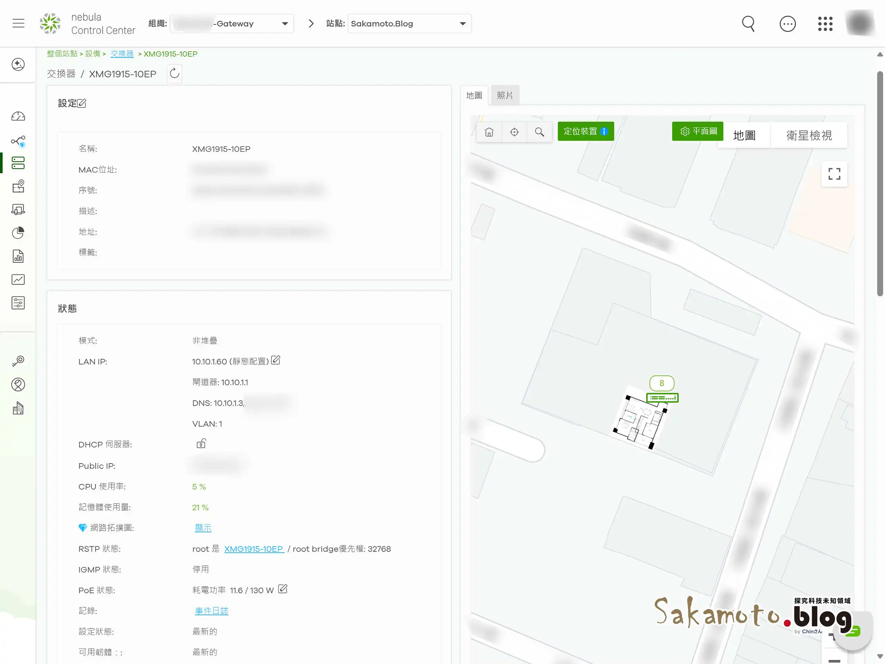Image resolution: width=885 pixels, height=664 pixels.
Task: Open the hamburger navigation menu
Action: click(x=18, y=23)
